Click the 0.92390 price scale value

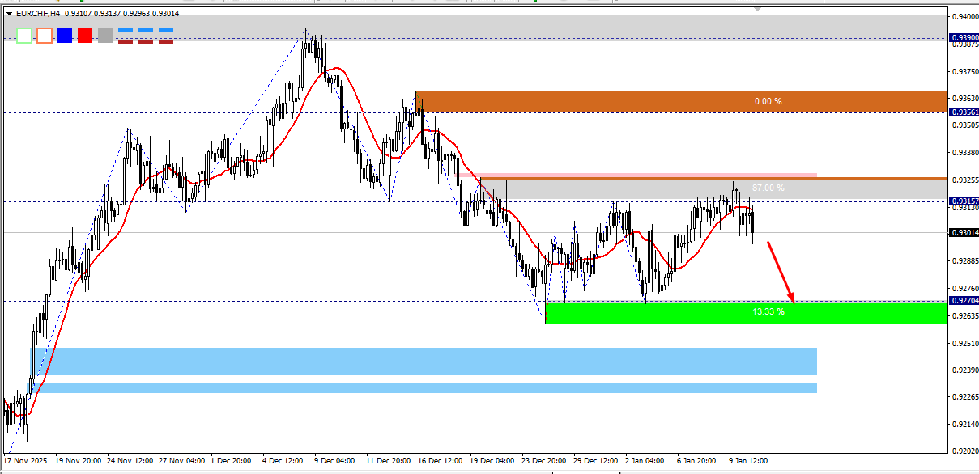965,370
